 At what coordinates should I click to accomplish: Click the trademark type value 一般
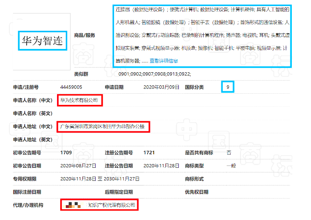click(231, 166)
